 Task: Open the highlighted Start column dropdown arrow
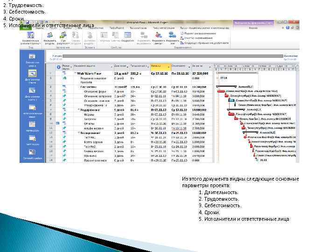tap(168, 67)
